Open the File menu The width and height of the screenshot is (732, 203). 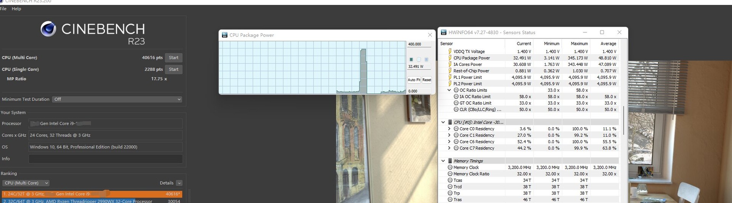[x=3, y=9]
